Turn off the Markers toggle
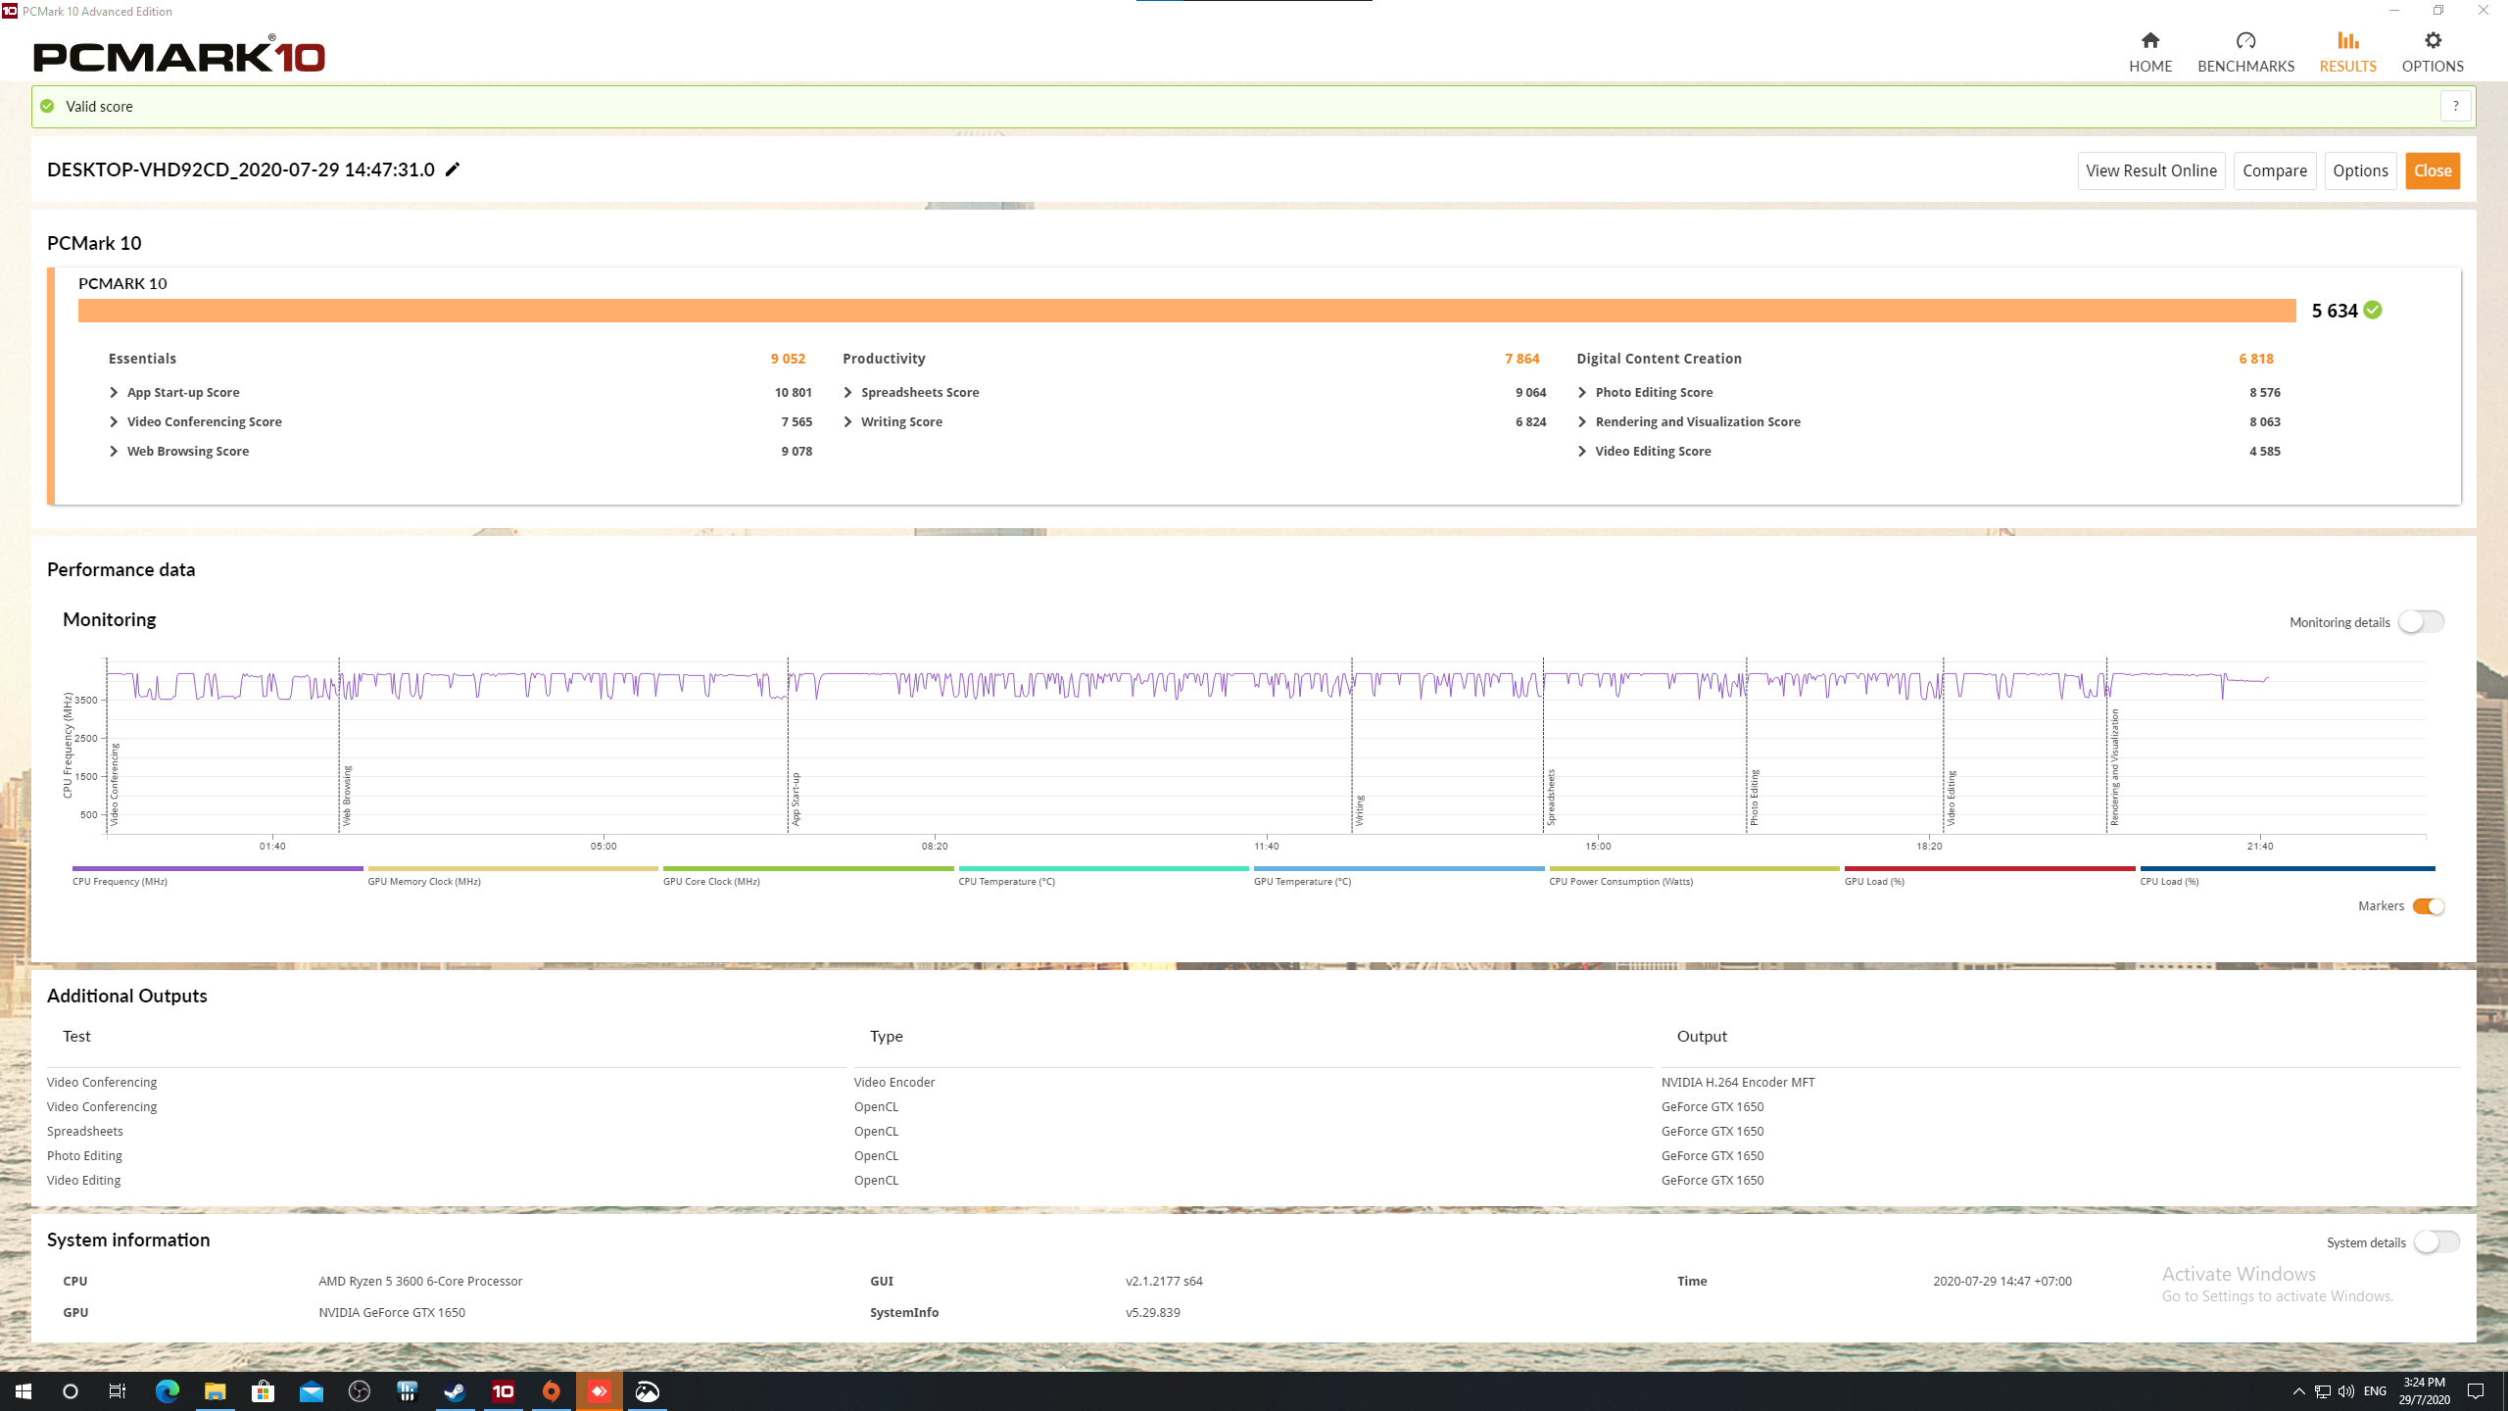This screenshot has width=2508, height=1411. 2428,906
